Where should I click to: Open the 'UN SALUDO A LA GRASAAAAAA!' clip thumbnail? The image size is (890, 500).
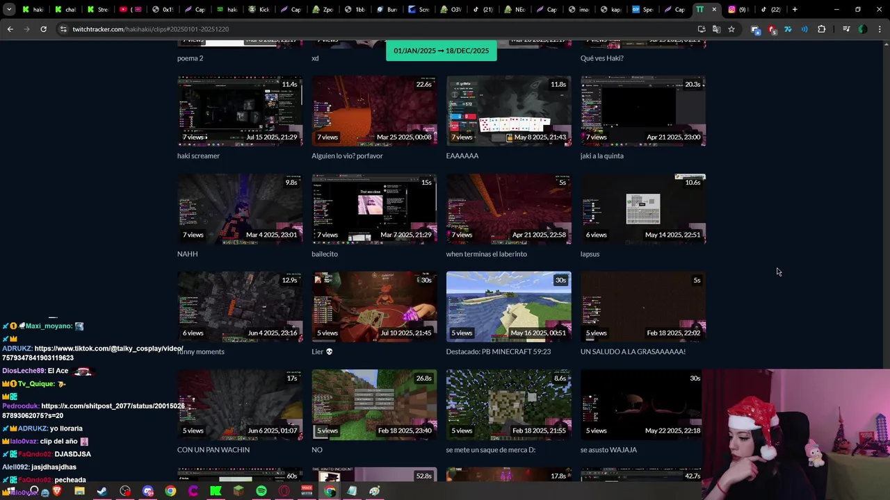(x=643, y=307)
